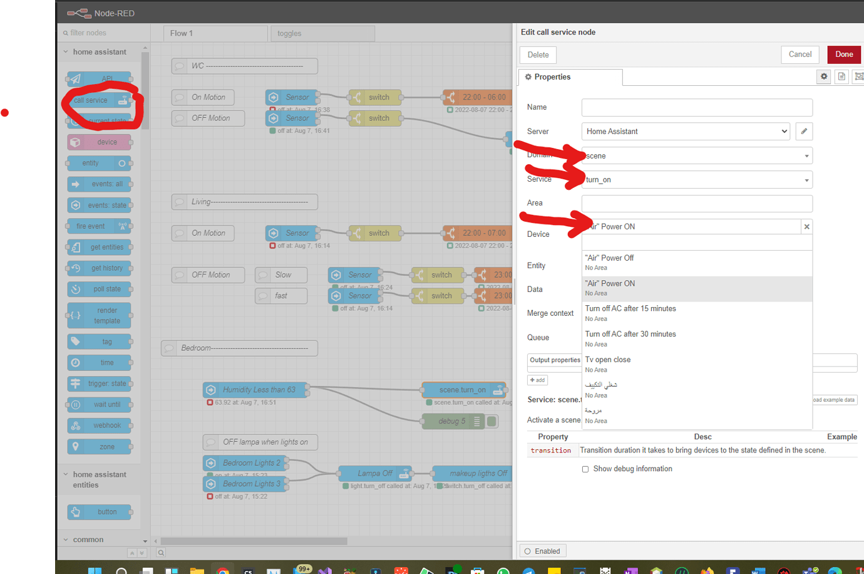The height and width of the screenshot is (574, 864).
Task: Switch to the Flow 1 tab
Action: coord(215,33)
